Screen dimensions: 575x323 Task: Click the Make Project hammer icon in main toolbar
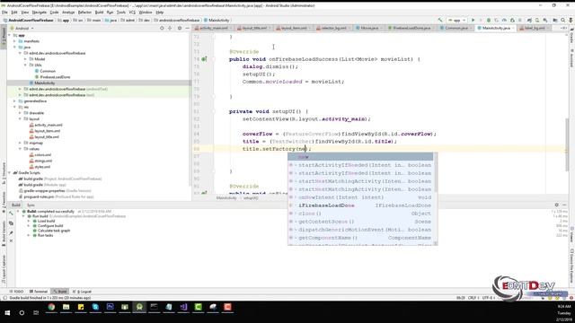pyautogui.click(x=440, y=20)
